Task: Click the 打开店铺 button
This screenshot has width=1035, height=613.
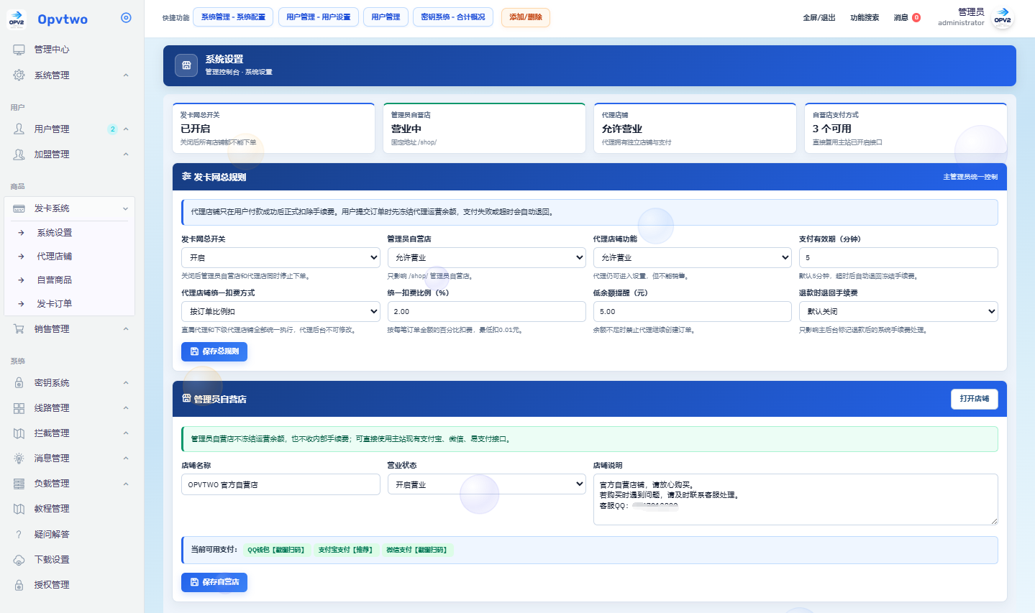Action: [x=975, y=399]
